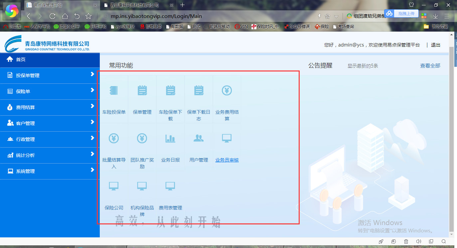Open the 人保学平险 bookmark
457x248 pixels.
pyautogui.click(x=37, y=27)
